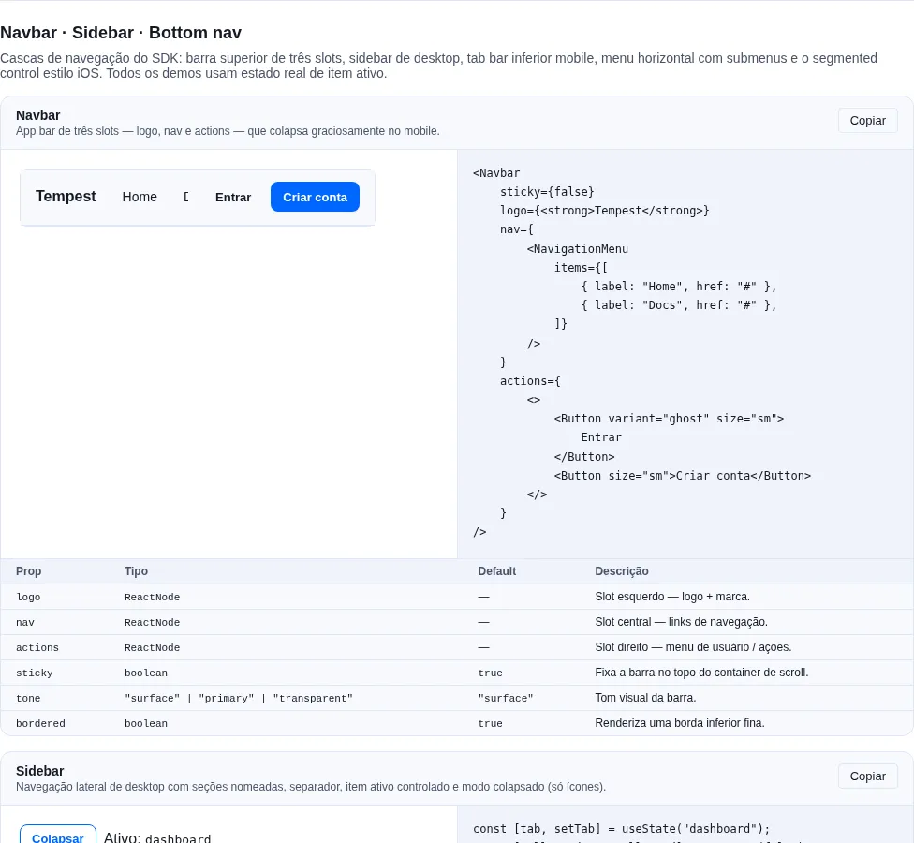This screenshot has height=843, width=914.
Task: Click the Tempest logo in the navbar demo
Action: 66,197
